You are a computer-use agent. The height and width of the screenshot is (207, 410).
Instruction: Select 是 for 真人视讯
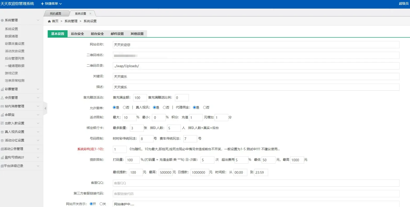[x=154, y=107]
